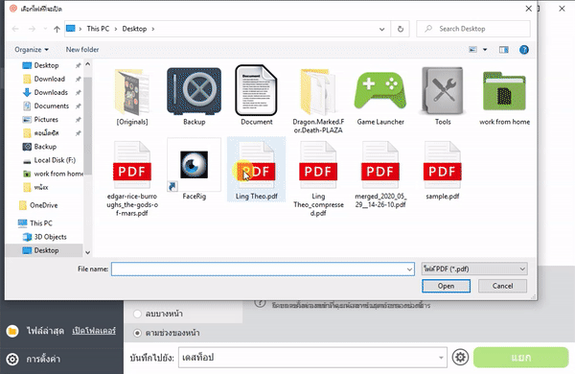The width and height of the screenshot is (575, 374).
Task: Open the save destination เดสท็อป dropdown
Action: 312,357
